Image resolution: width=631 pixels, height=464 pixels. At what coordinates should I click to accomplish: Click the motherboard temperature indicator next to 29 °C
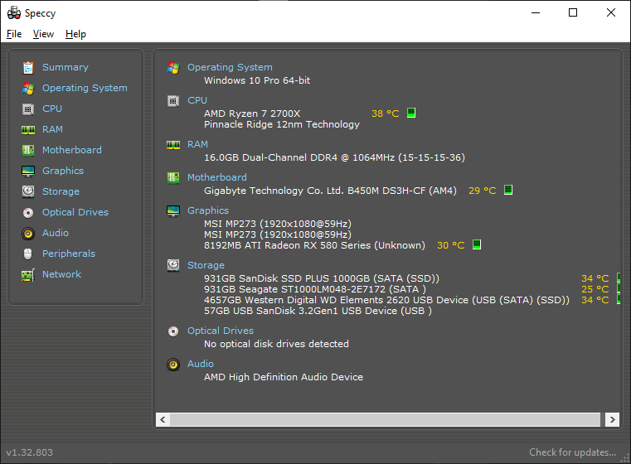click(x=508, y=190)
